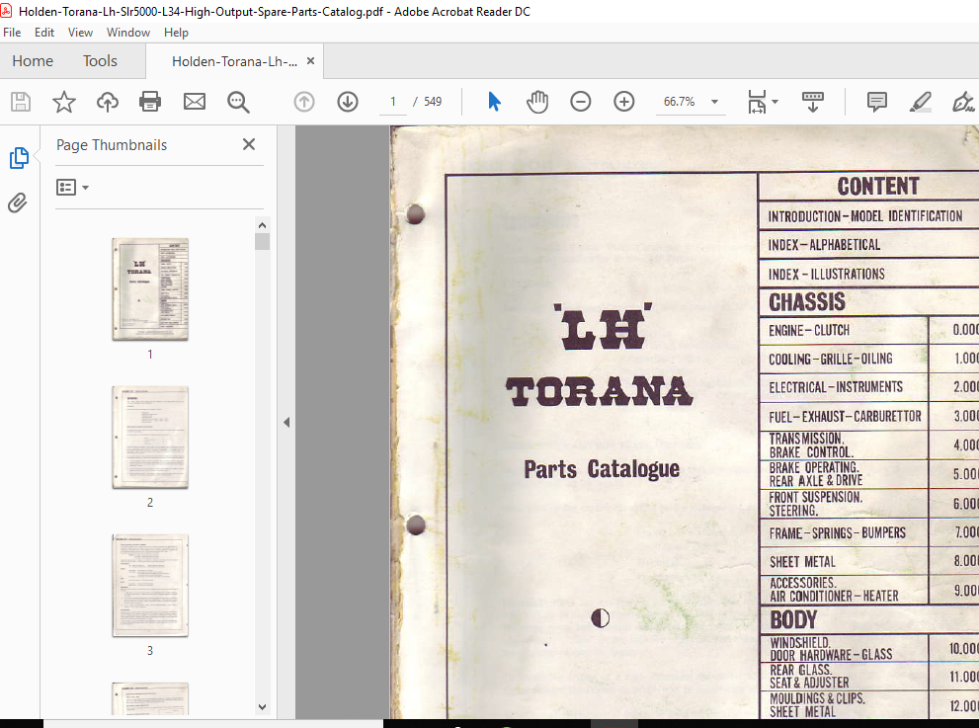
Task: Open Page Thumbnails panel icon in sidebar
Action: tap(19, 158)
